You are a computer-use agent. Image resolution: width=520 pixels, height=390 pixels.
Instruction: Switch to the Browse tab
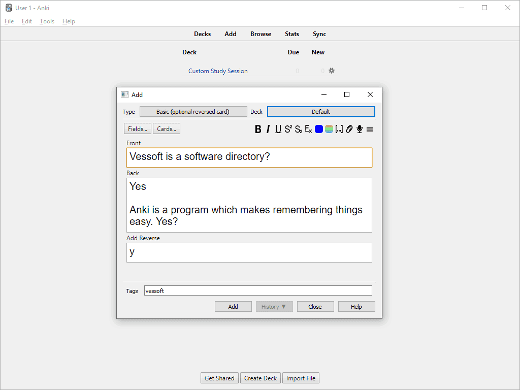(x=261, y=34)
